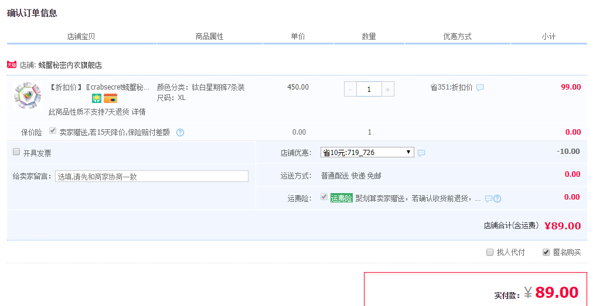Click the unit price 450.00
This screenshot has width=596, height=306.
pyautogui.click(x=298, y=87)
